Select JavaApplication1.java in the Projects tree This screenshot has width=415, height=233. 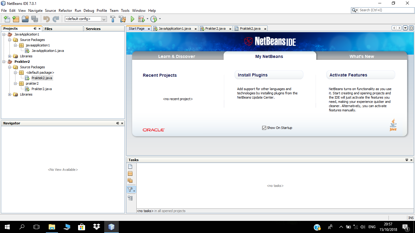pos(48,51)
